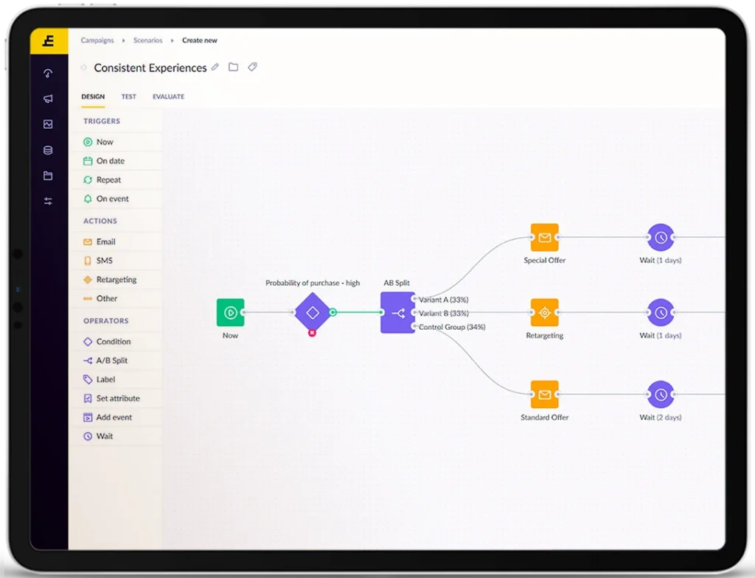The image size is (755, 578).
Task: Select the green Now node on canvas
Action: (230, 313)
